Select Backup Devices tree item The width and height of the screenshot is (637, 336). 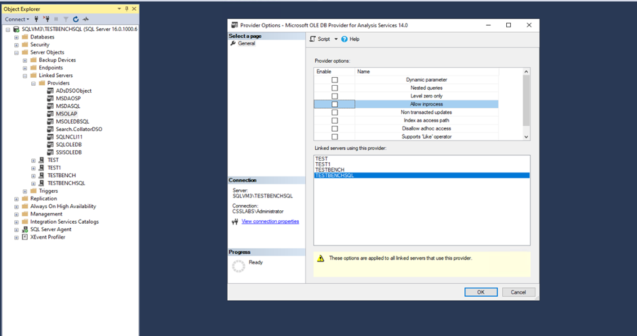[58, 60]
